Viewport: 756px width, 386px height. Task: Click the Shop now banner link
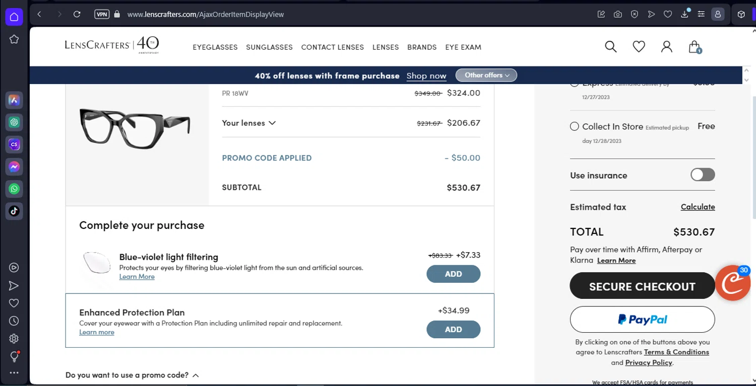[426, 75]
